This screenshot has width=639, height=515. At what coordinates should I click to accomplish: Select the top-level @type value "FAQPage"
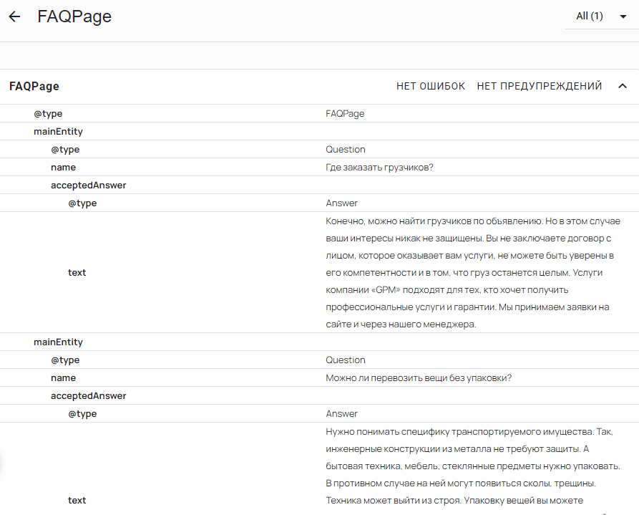coord(345,113)
